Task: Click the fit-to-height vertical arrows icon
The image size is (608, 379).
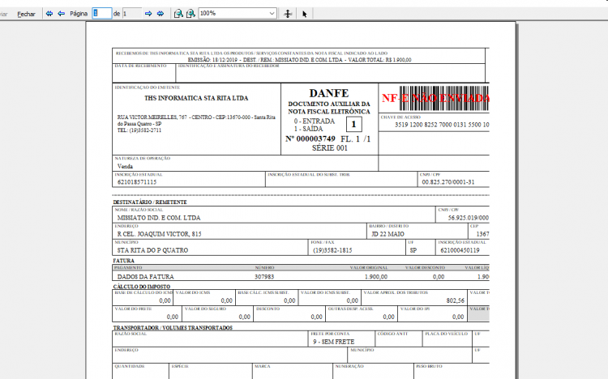Action: click(288, 14)
